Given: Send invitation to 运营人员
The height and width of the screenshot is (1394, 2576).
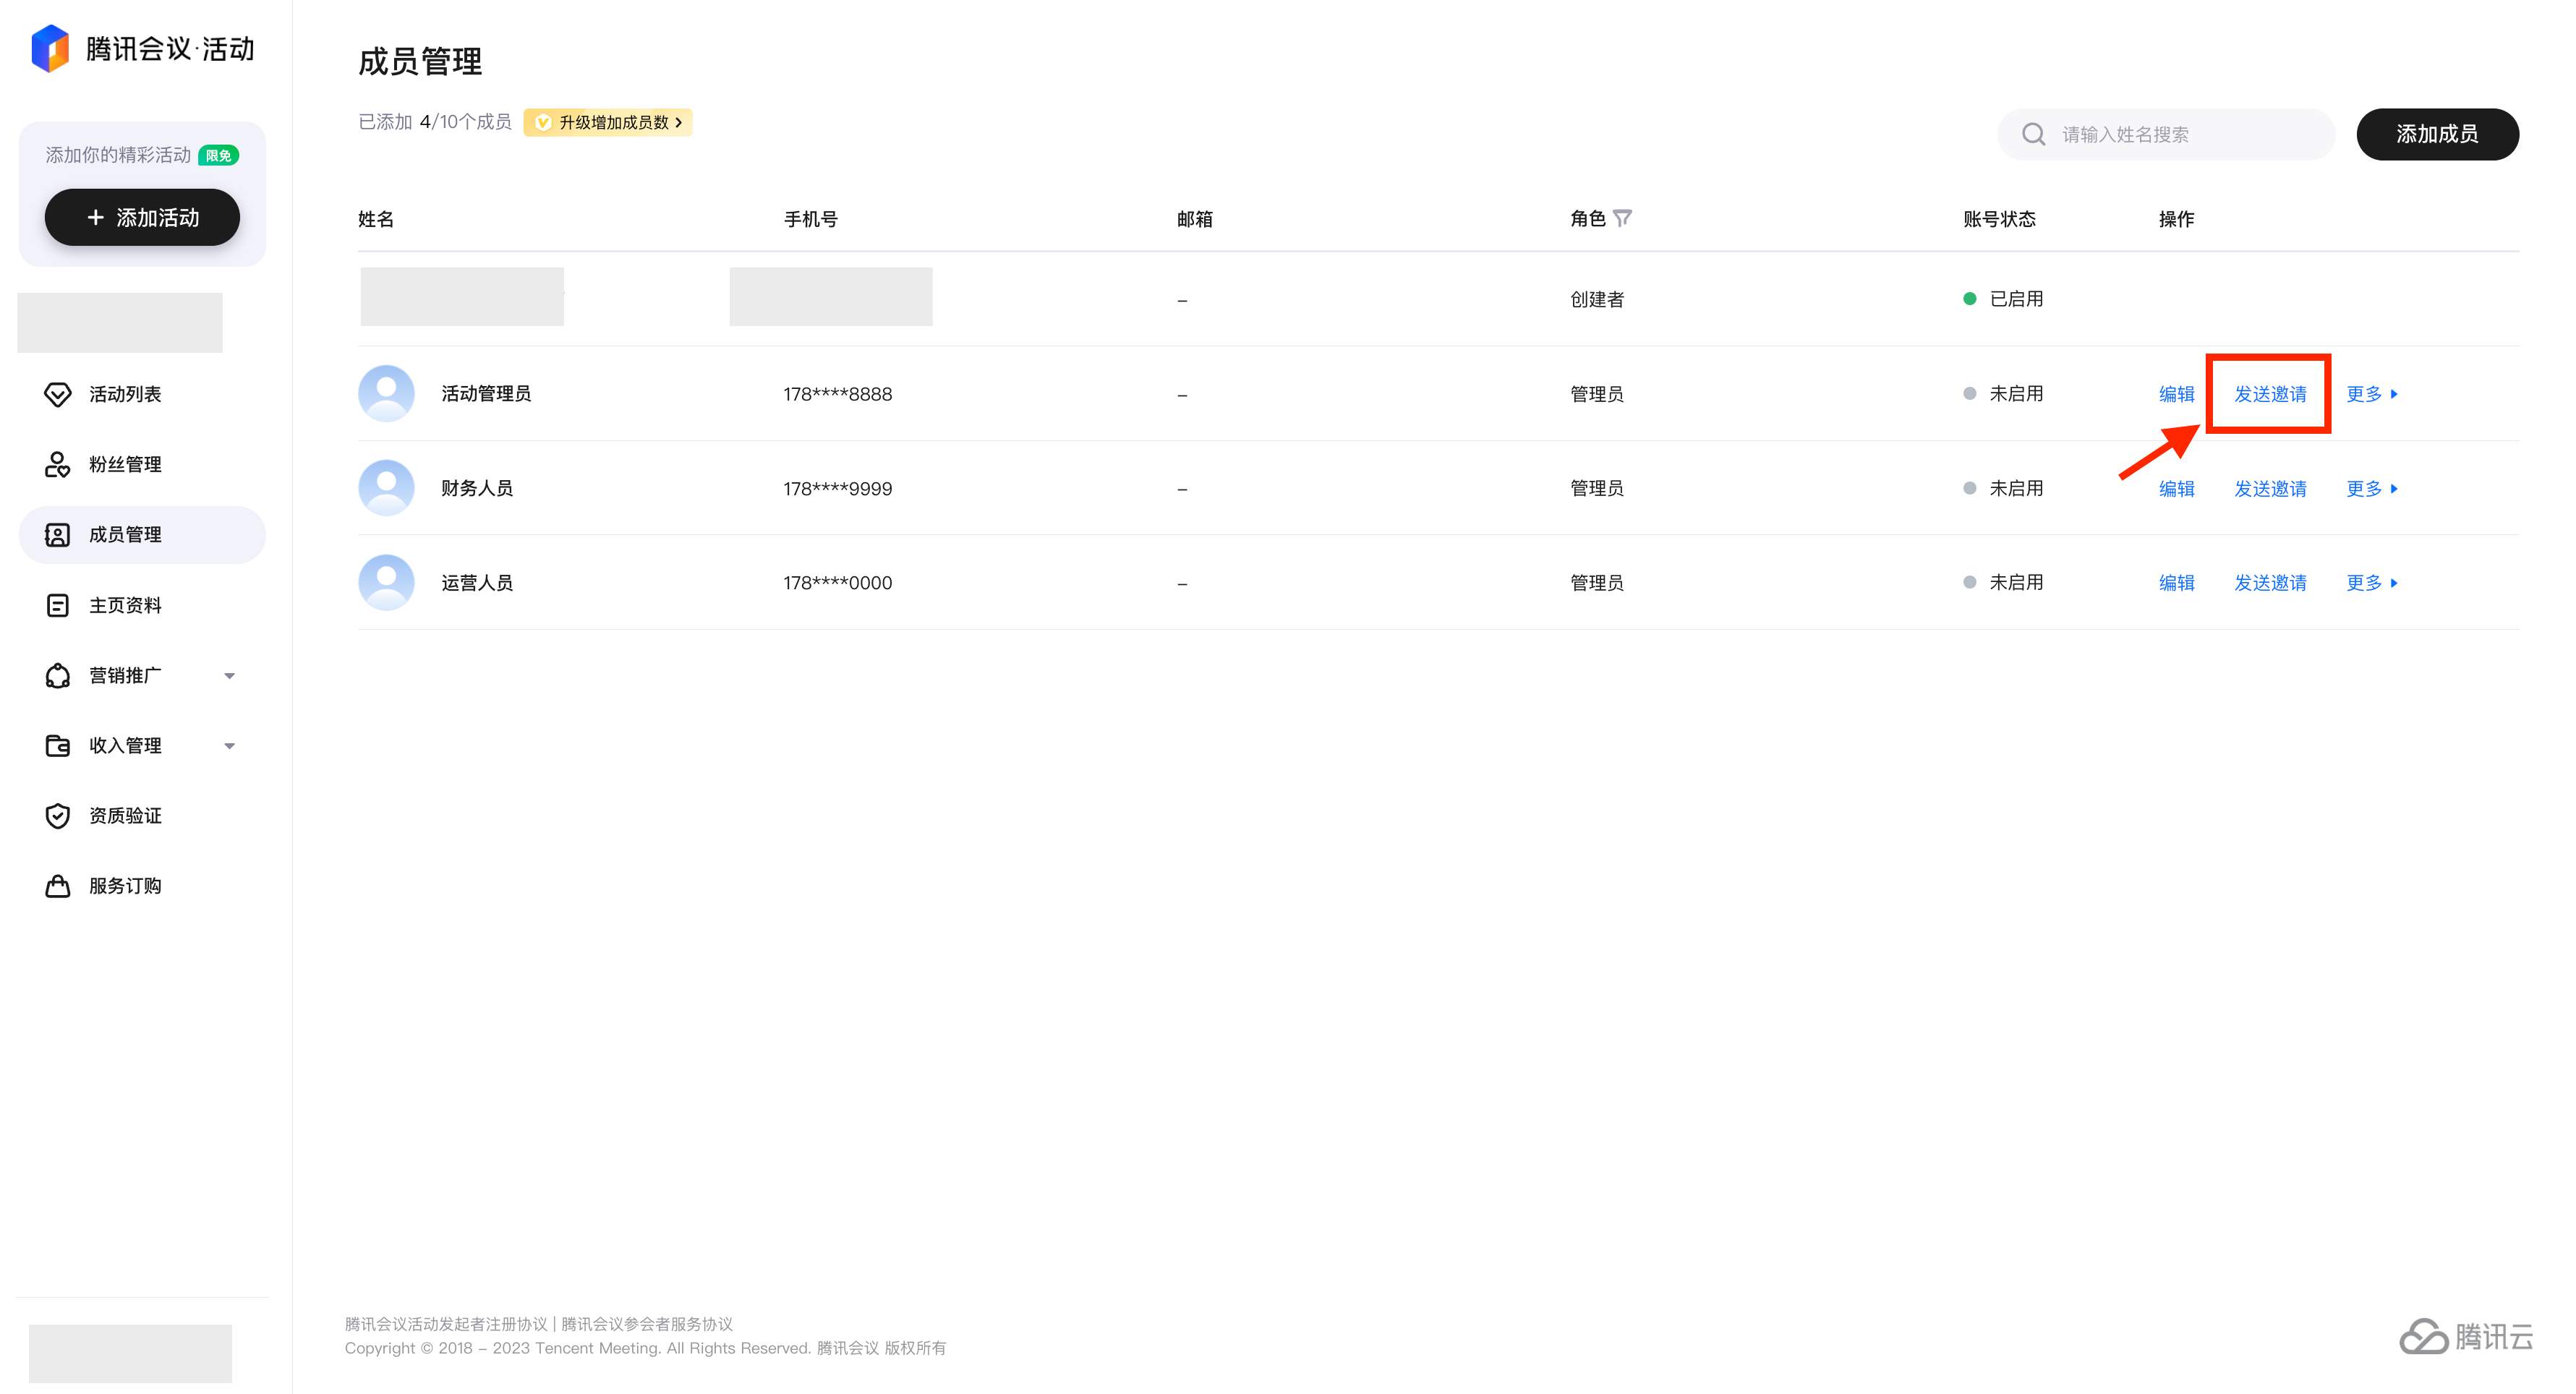Looking at the screenshot, I should 2270,582.
